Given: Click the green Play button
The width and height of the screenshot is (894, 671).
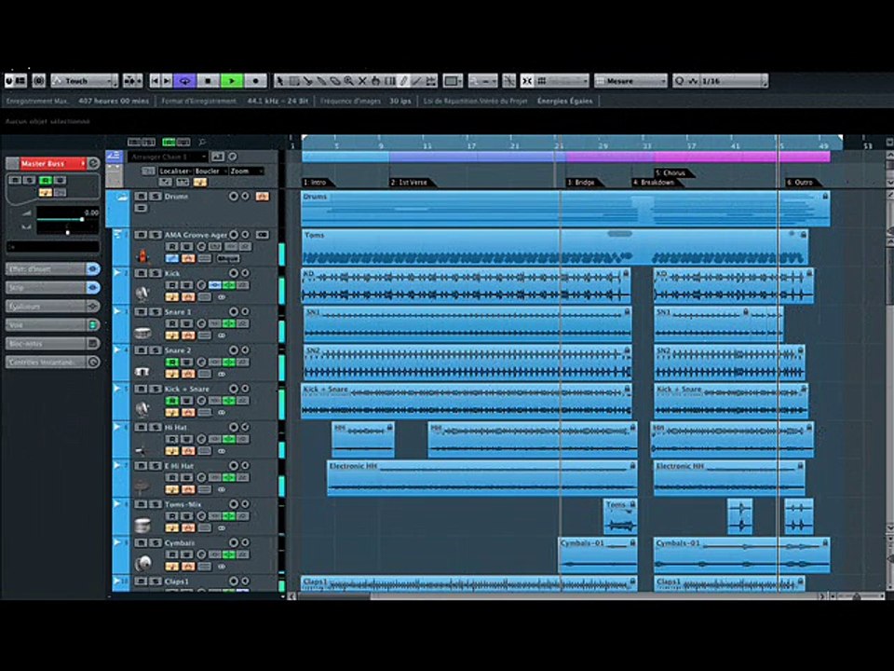Looking at the screenshot, I should (x=232, y=81).
